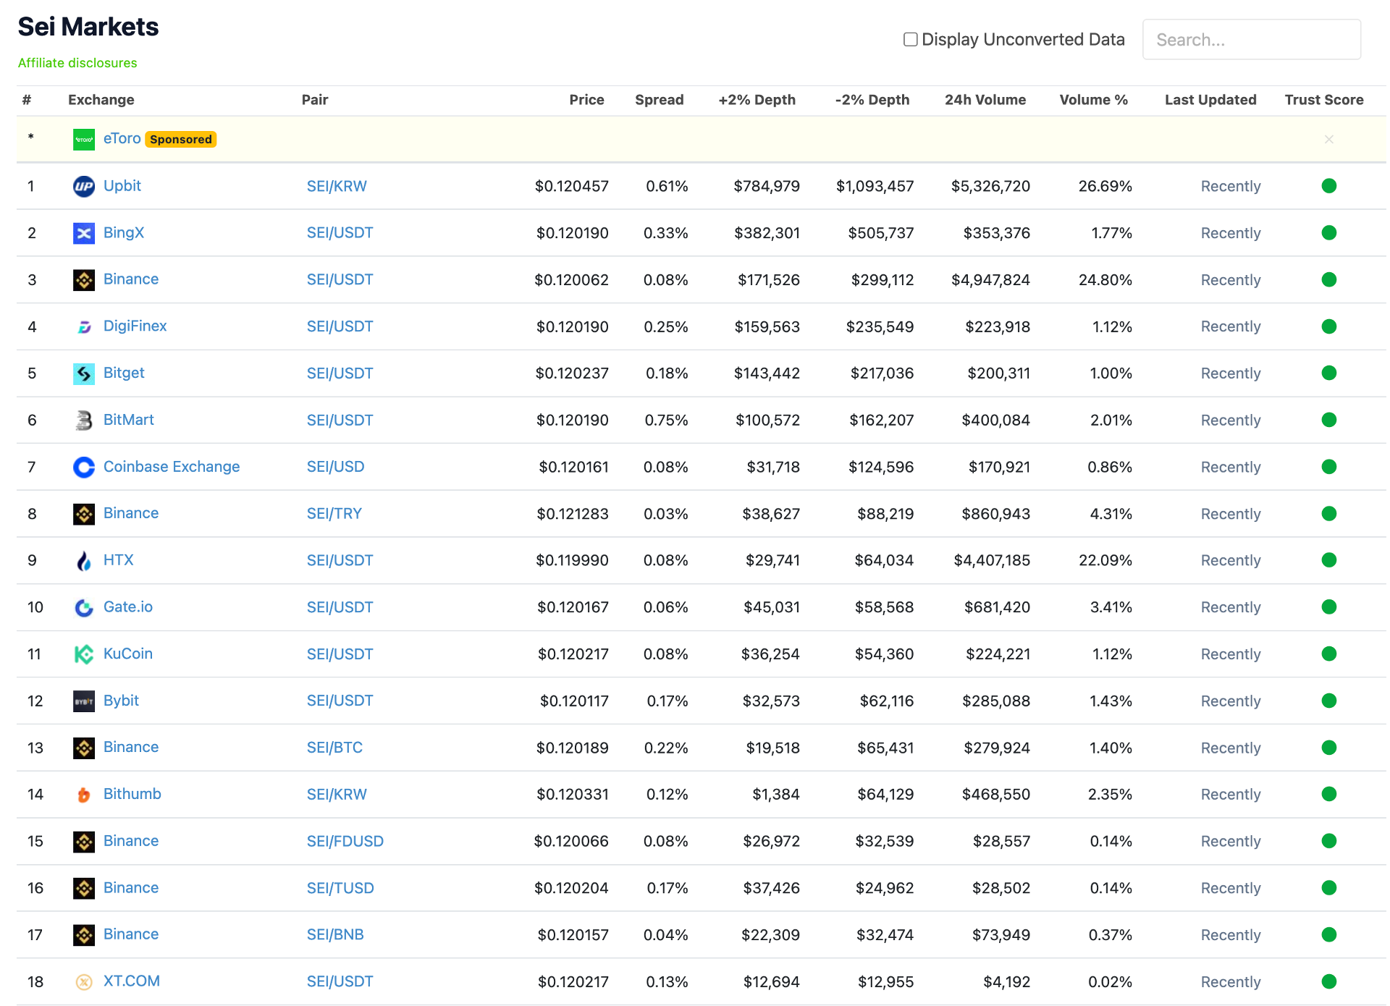Sort by Trust Score header
1390x1006 pixels.
(x=1323, y=100)
